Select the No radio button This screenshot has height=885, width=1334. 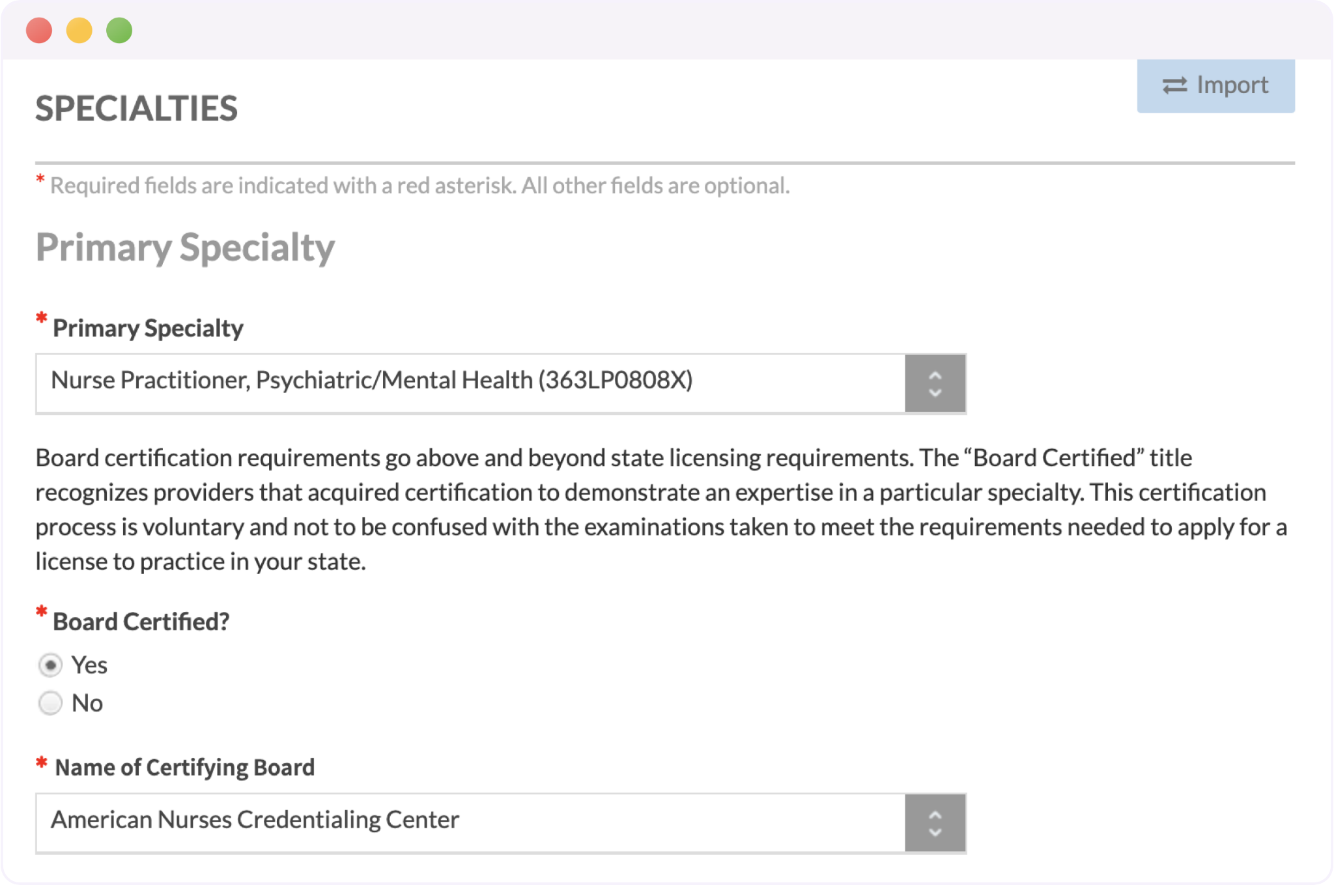50,703
